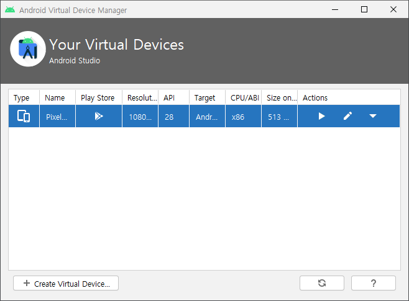Select the 'Pixel...' name cell
The width and height of the screenshot is (409, 301).
[57, 116]
